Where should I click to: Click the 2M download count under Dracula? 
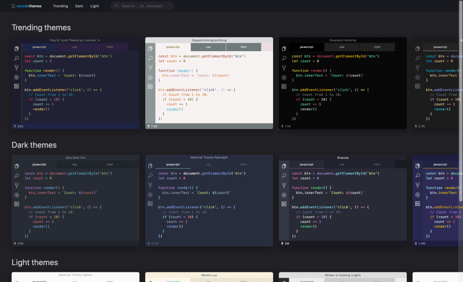coord(285,244)
